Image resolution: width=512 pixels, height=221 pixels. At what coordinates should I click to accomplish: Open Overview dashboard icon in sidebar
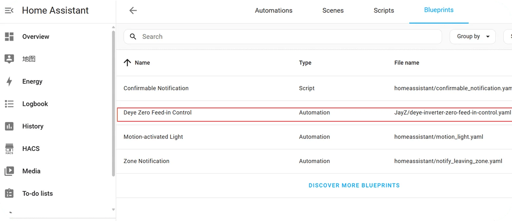pyautogui.click(x=9, y=37)
